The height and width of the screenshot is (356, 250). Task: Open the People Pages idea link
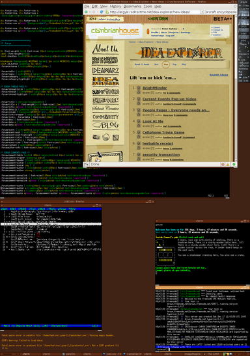point(176,110)
